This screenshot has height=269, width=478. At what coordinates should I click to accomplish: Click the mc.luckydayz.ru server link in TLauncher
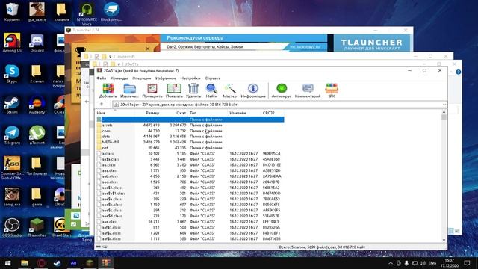pyautogui.click(x=305, y=46)
